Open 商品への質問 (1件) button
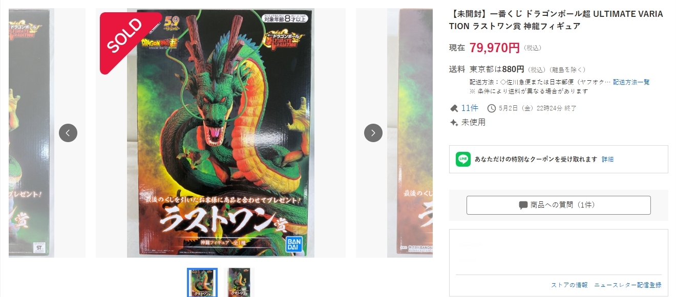 (558, 205)
